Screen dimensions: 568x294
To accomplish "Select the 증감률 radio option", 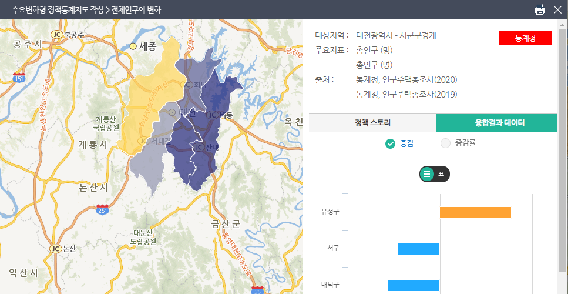I will pyautogui.click(x=458, y=143).
